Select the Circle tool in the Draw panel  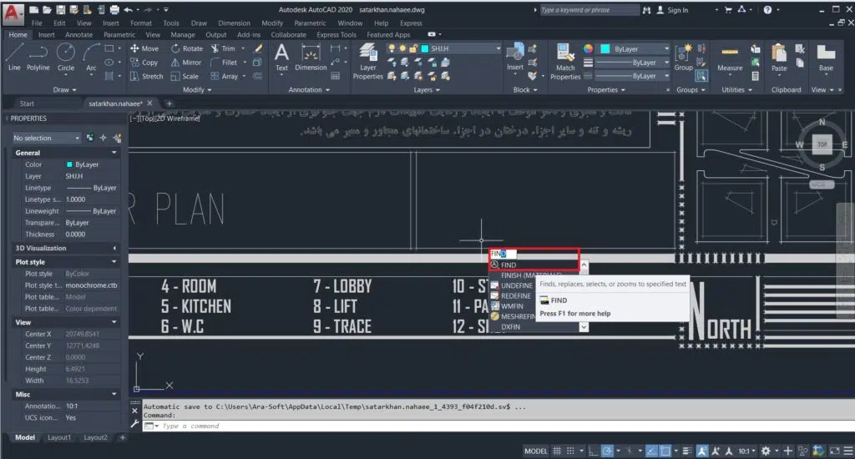[x=65, y=56]
